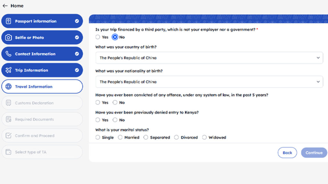
Task: Select Widowed marital status option
Action: (204, 137)
